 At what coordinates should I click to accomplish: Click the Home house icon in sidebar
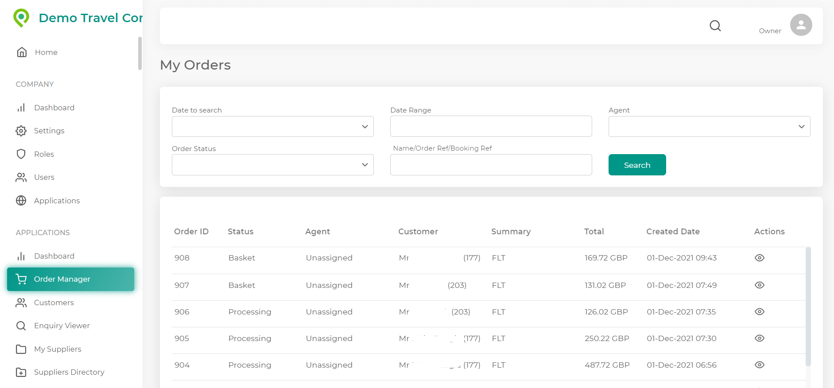[22, 52]
